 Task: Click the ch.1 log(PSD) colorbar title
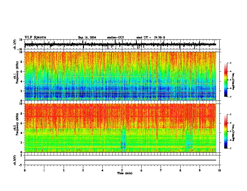pyautogui.click(x=234, y=81)
